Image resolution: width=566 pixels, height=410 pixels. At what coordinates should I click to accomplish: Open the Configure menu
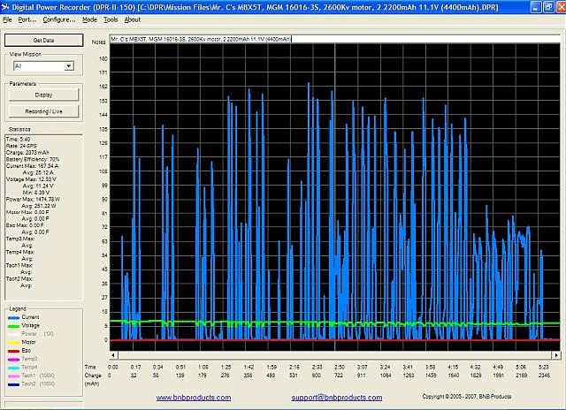click(59, 19)
